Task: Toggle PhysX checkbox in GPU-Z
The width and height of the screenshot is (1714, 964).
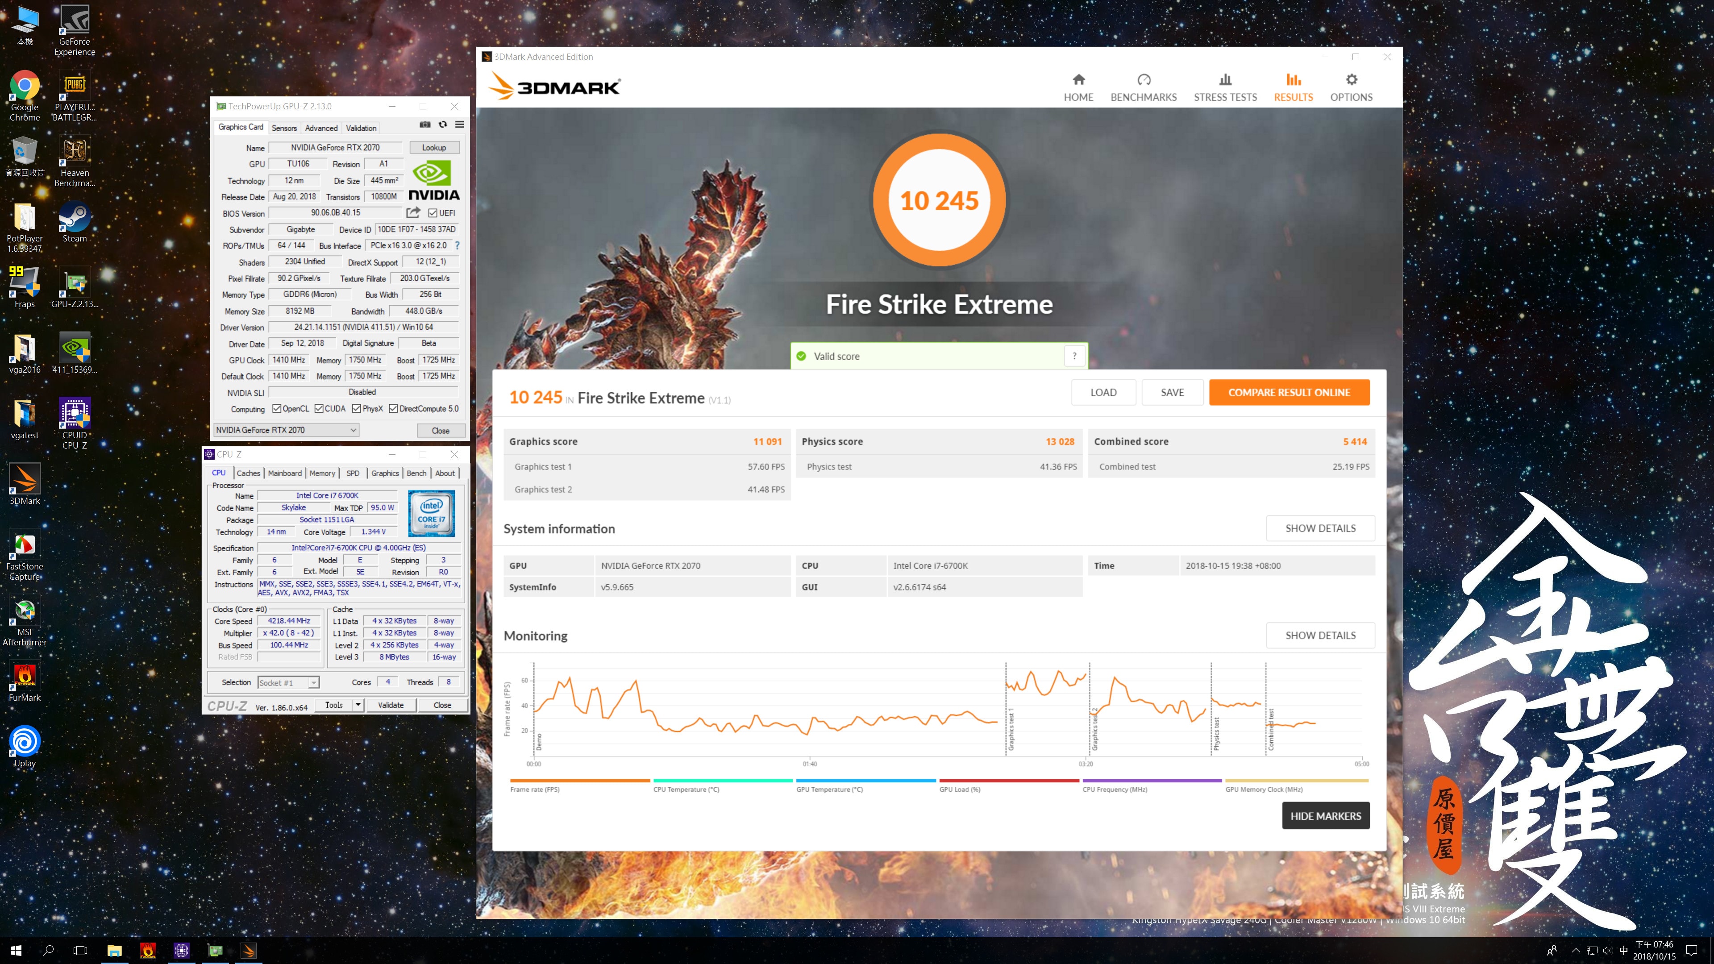Action: [357, 408]
